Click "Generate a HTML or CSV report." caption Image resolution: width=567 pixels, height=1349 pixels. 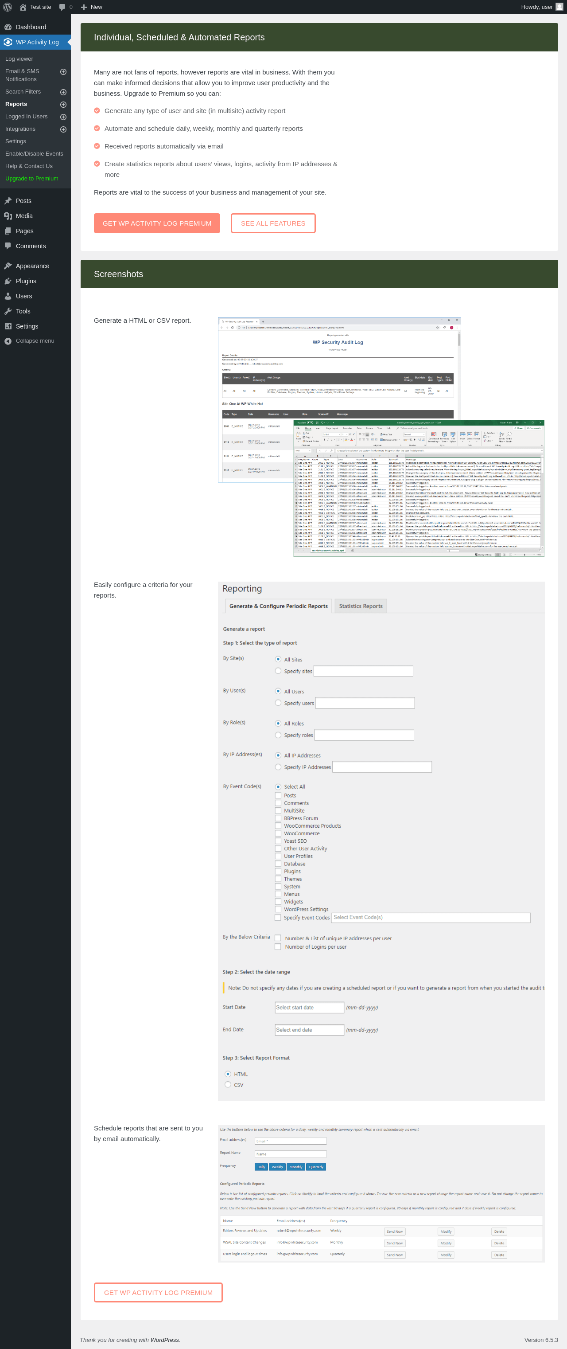tap(142, 321)
